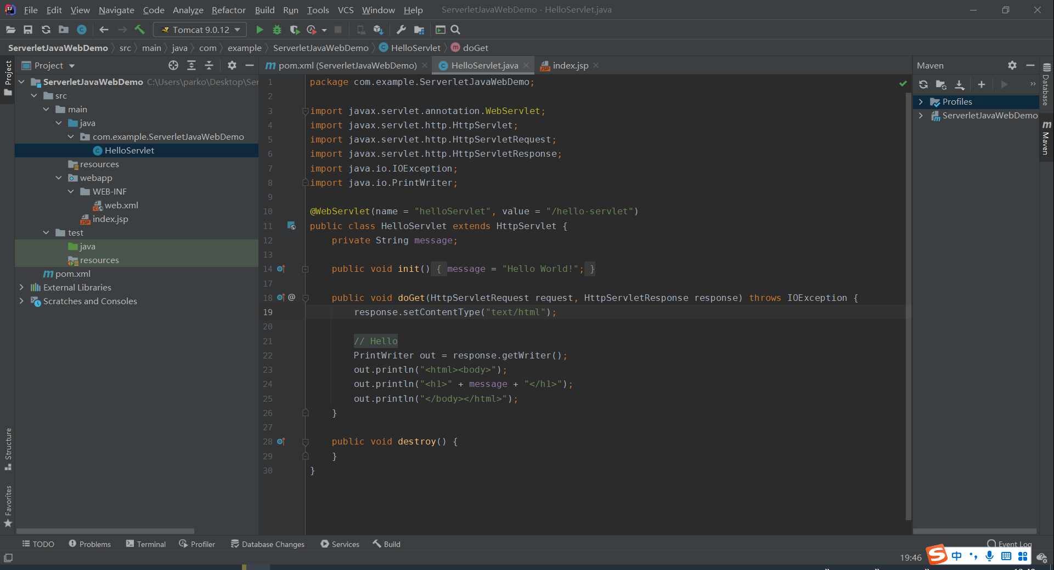Toggle fold of the imports block

[306, 111]
